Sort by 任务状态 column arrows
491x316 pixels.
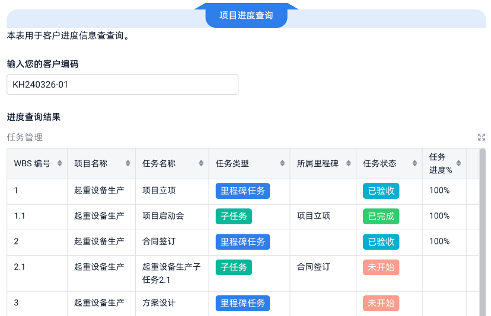point(415,163)
